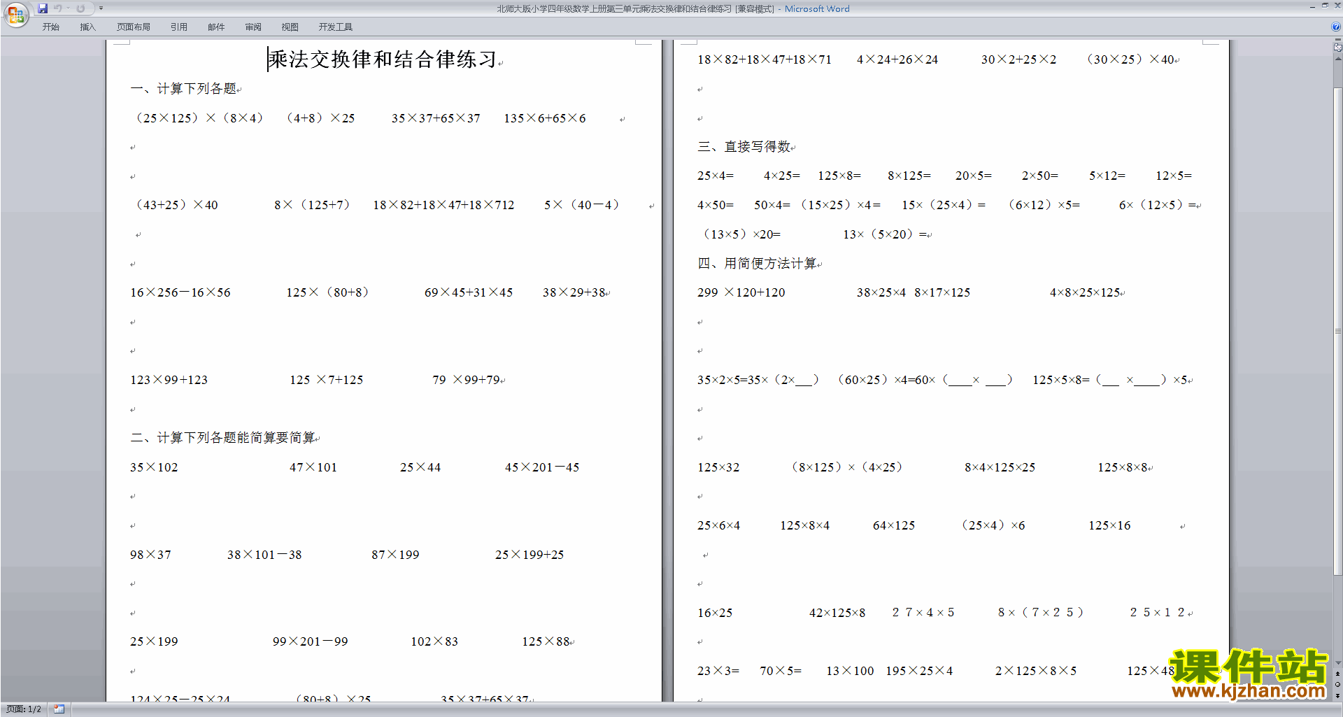Click expression 35×37+65×37 in section one

tap(436, 118)
